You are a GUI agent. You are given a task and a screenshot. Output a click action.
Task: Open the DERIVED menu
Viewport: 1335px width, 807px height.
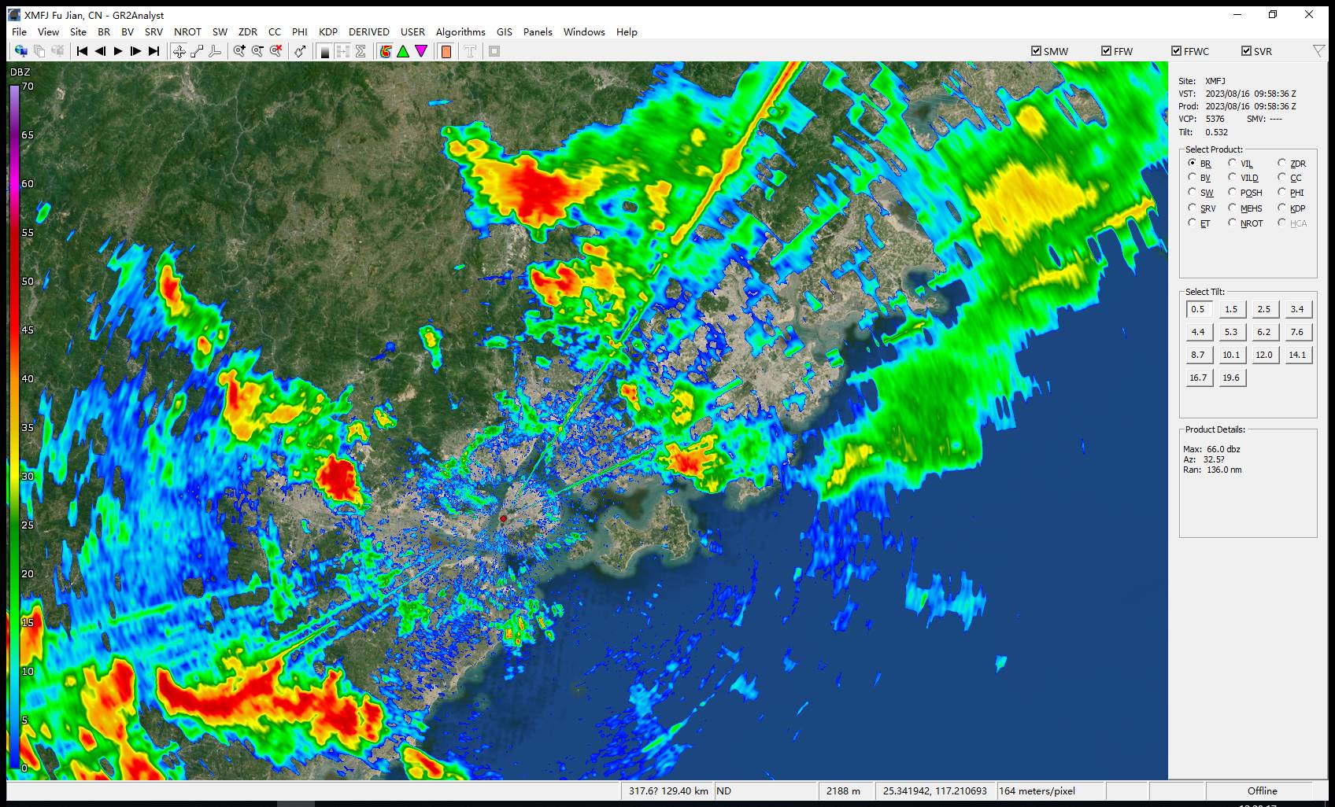coord(368,32)
